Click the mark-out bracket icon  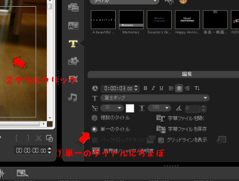28,138
